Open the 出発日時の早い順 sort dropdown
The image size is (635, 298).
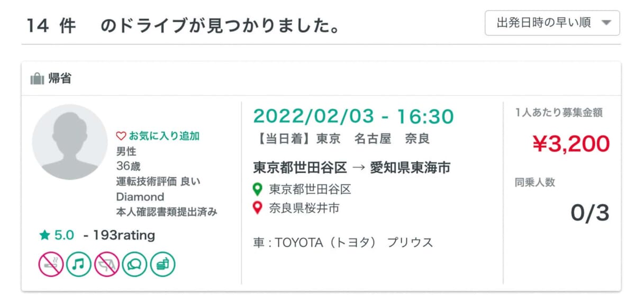click(552, 23)
